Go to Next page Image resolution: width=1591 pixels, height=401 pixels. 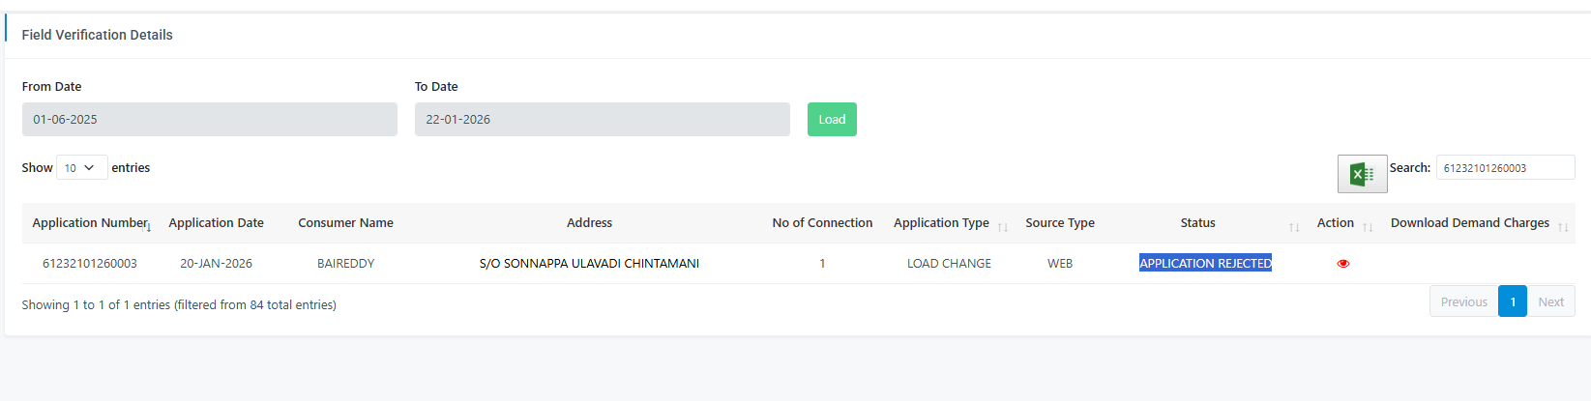pos(1550,301)
